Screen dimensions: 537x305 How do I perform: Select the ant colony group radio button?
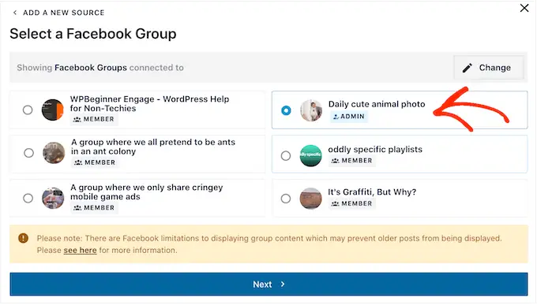(x=28, y=153)
